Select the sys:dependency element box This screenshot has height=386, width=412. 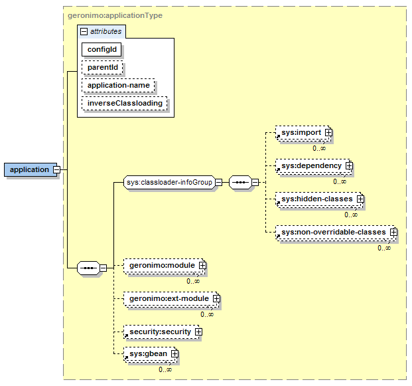[312, 167]
